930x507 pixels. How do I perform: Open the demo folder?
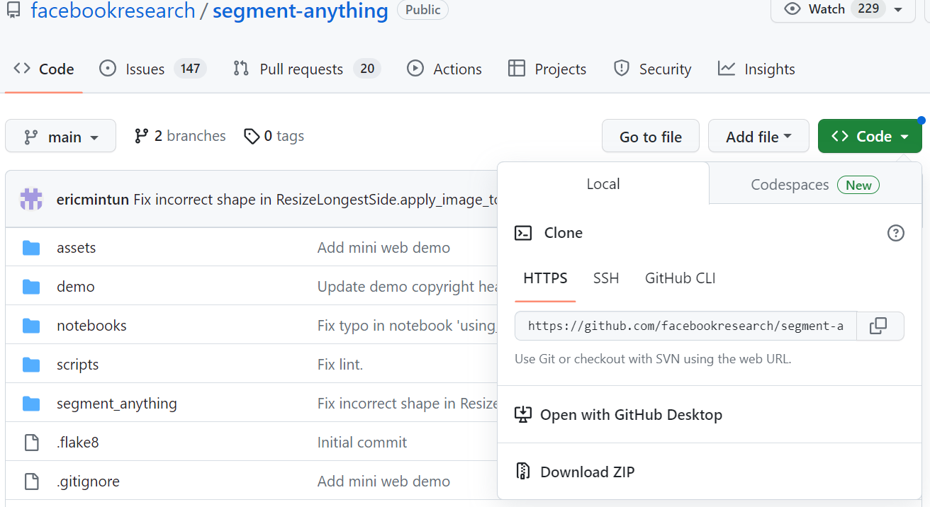coord(76,287)
